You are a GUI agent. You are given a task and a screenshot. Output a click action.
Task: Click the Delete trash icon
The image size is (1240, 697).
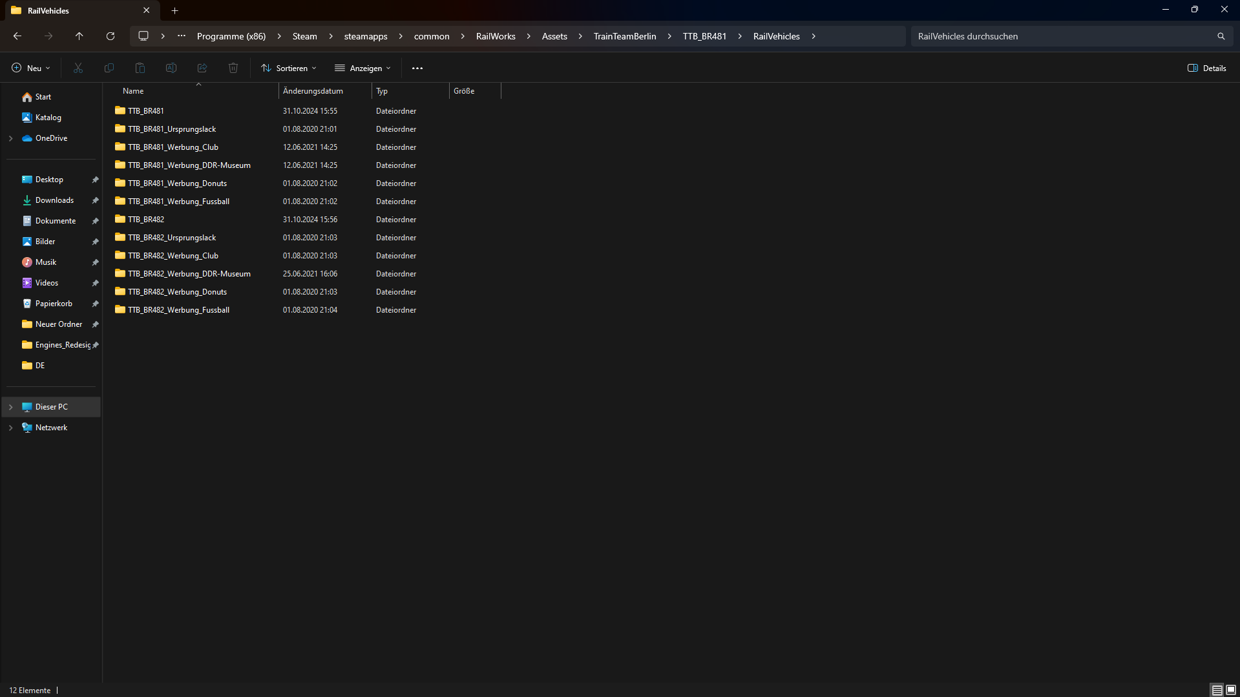[x=233, y=68]
